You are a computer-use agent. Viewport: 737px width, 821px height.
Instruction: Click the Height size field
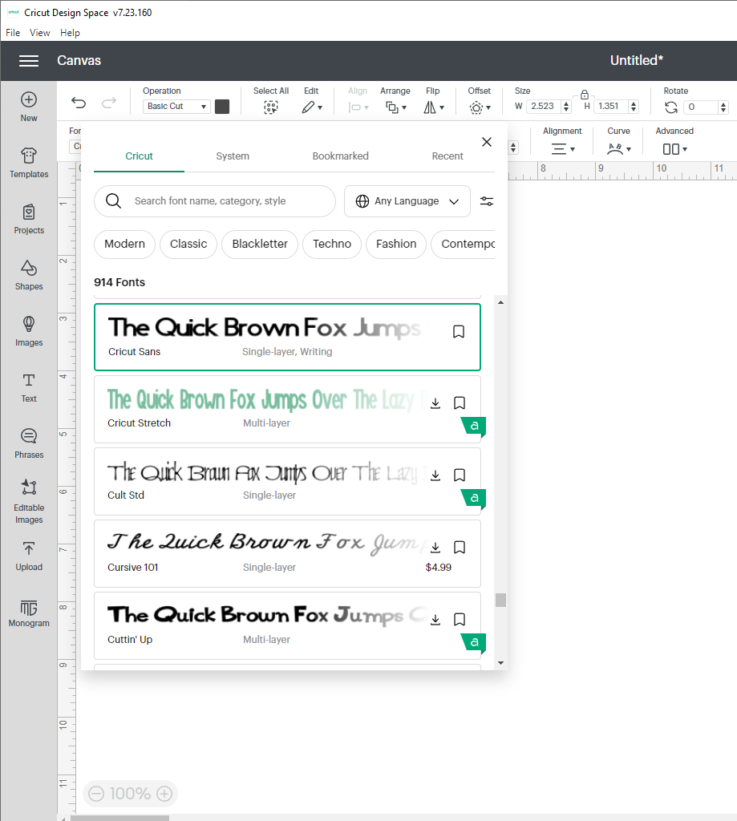[x=611, y=107]
